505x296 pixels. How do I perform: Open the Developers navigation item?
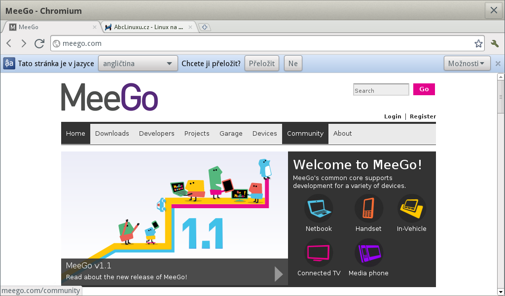tap(156, 133)
